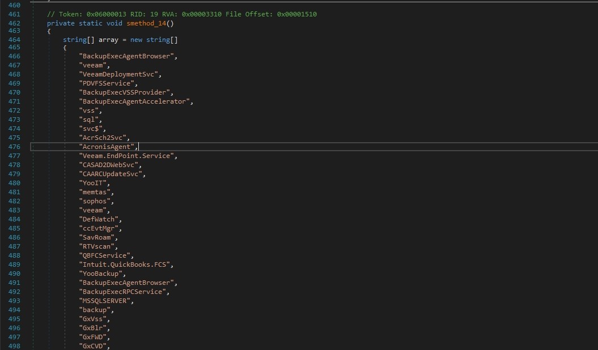Click the "new" keyword in the array declaration
The width and height of the screenshot is (598, 350).
pos(136,40)
